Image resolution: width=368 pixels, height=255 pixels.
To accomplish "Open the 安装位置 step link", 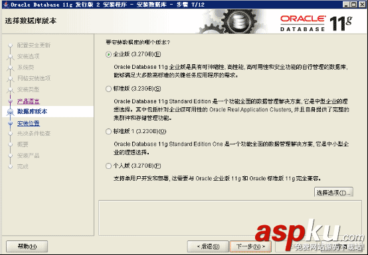I will click(28, 123).
